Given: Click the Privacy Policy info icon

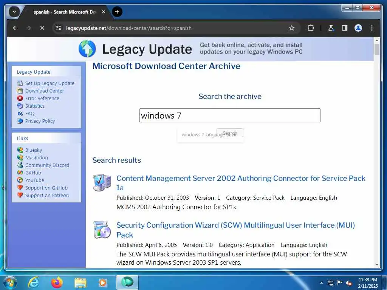Looking at the screenshot, I should click(x=20, y=121).
